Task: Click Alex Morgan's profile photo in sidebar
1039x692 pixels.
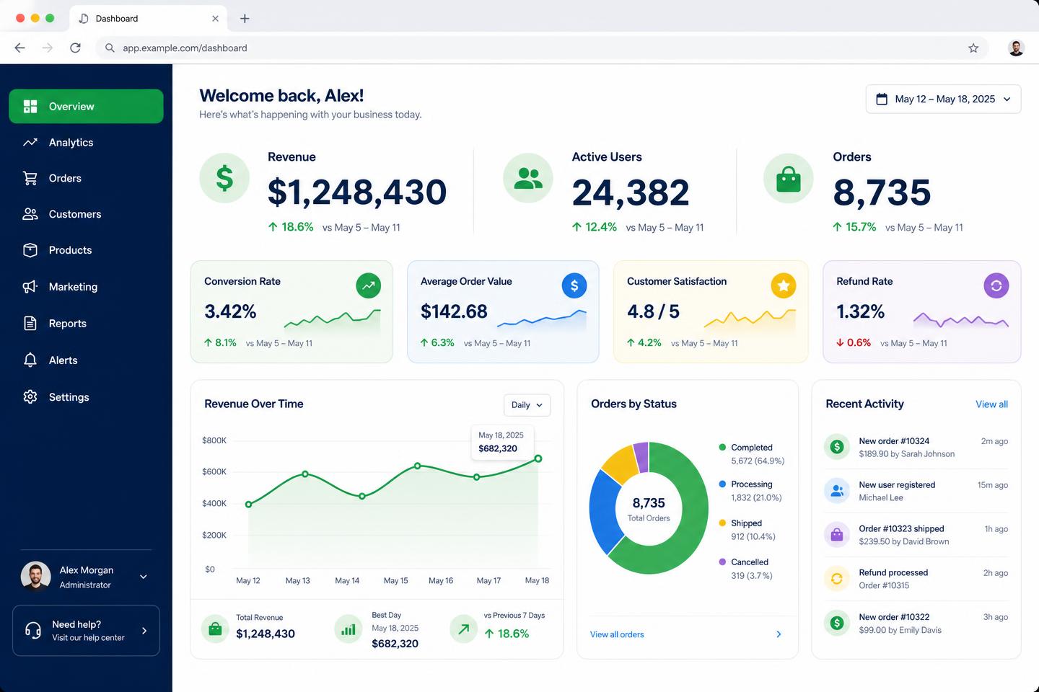Action: (x=35, y=577)
